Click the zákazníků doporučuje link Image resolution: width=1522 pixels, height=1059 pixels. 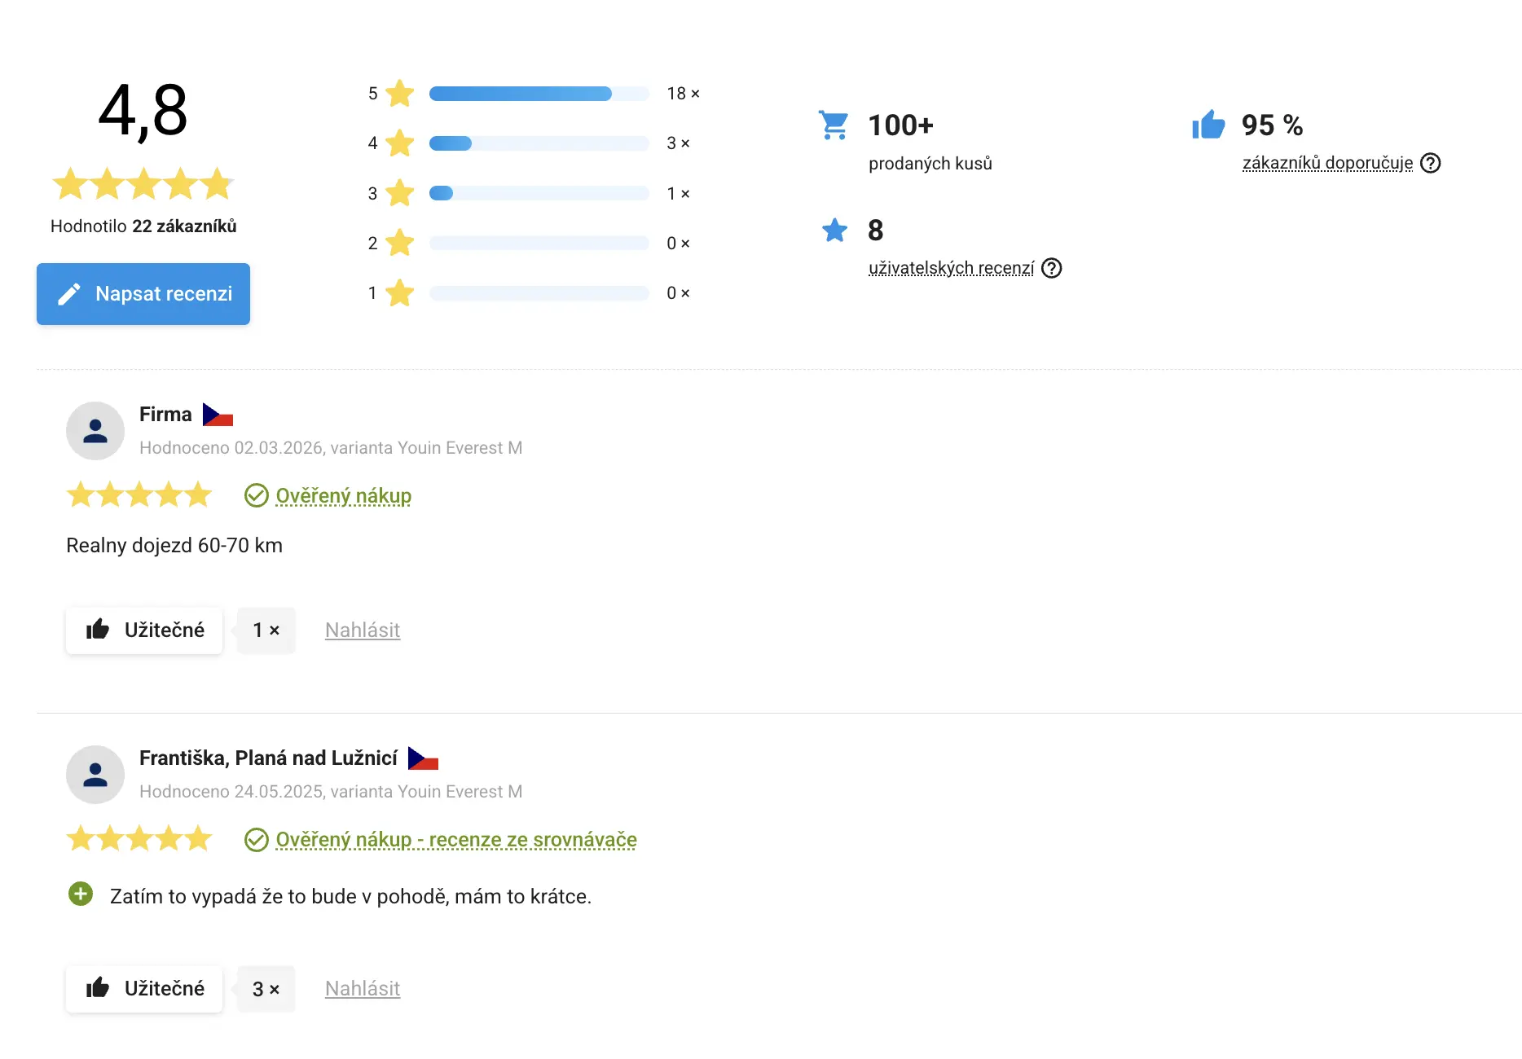[1327, 163]
